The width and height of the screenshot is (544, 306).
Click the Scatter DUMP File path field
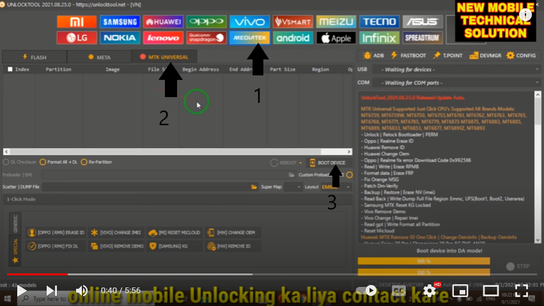point(146,187)
